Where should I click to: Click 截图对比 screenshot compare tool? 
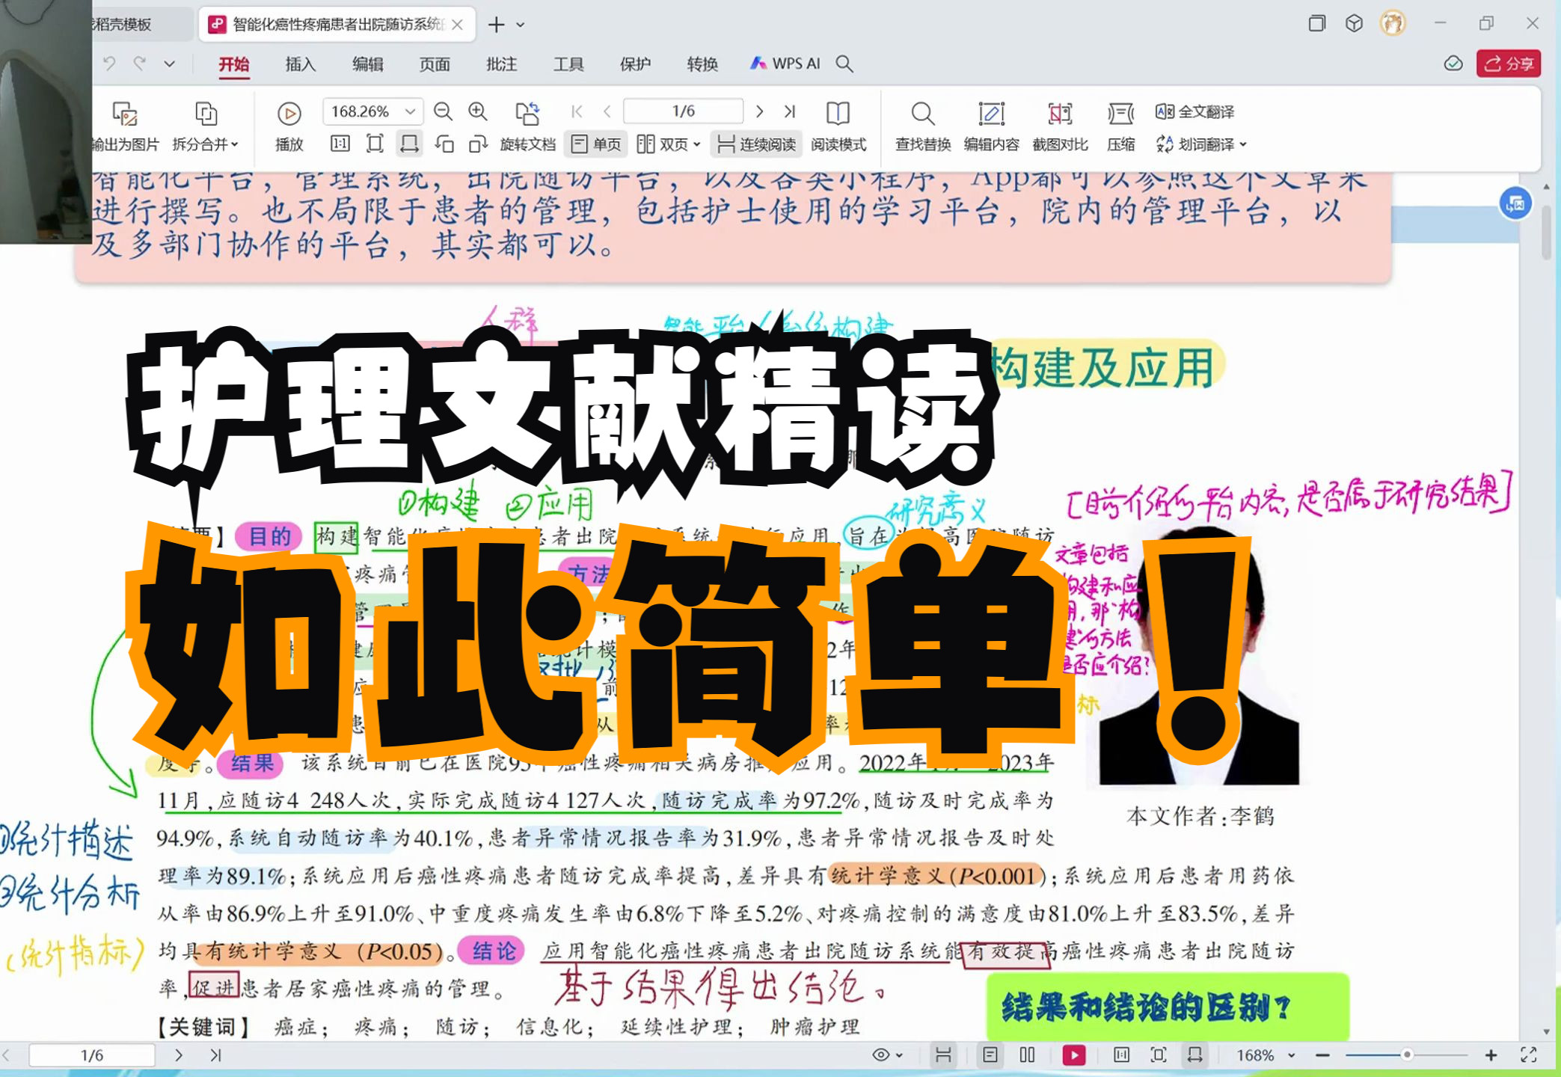pyautogui.click(x=1060, y=126)
